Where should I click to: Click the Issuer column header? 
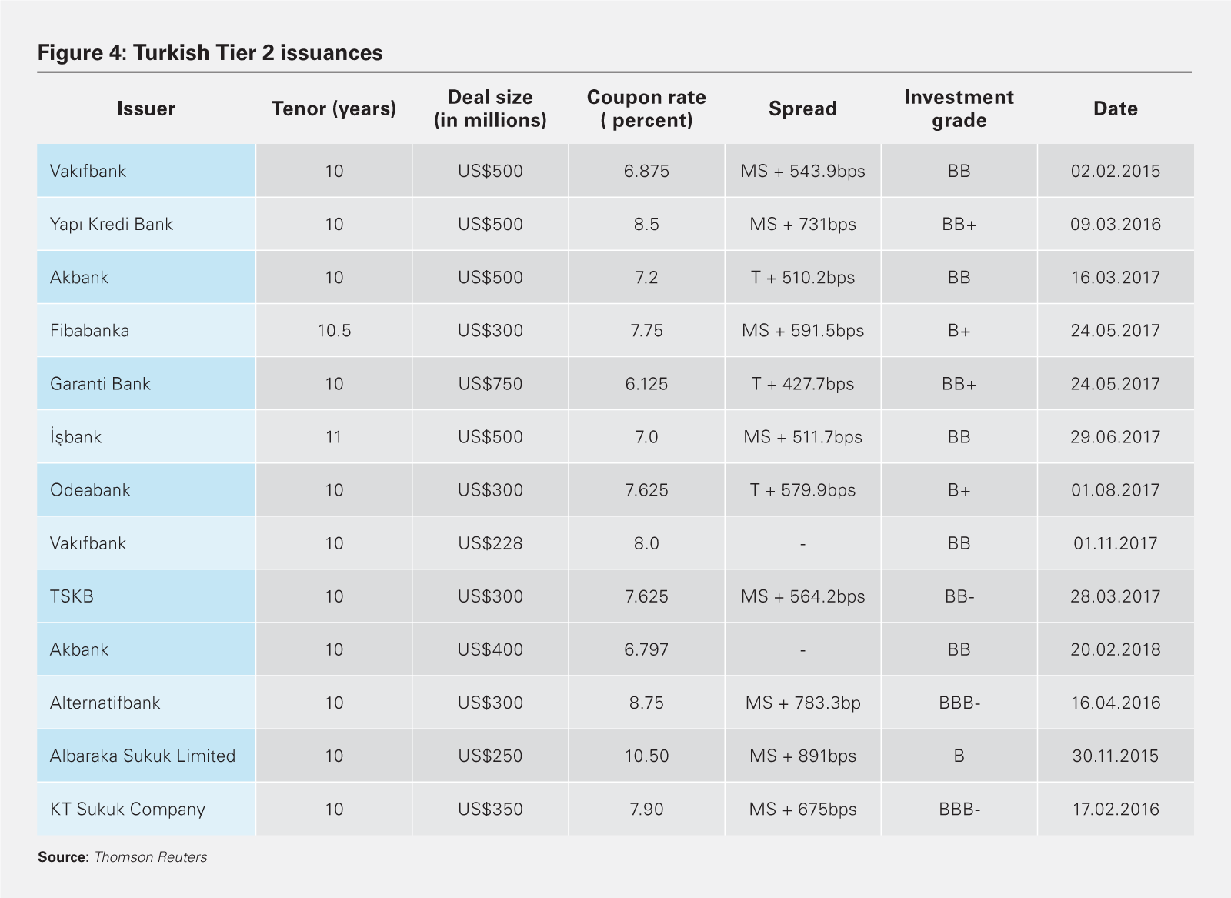coord(146,108)
